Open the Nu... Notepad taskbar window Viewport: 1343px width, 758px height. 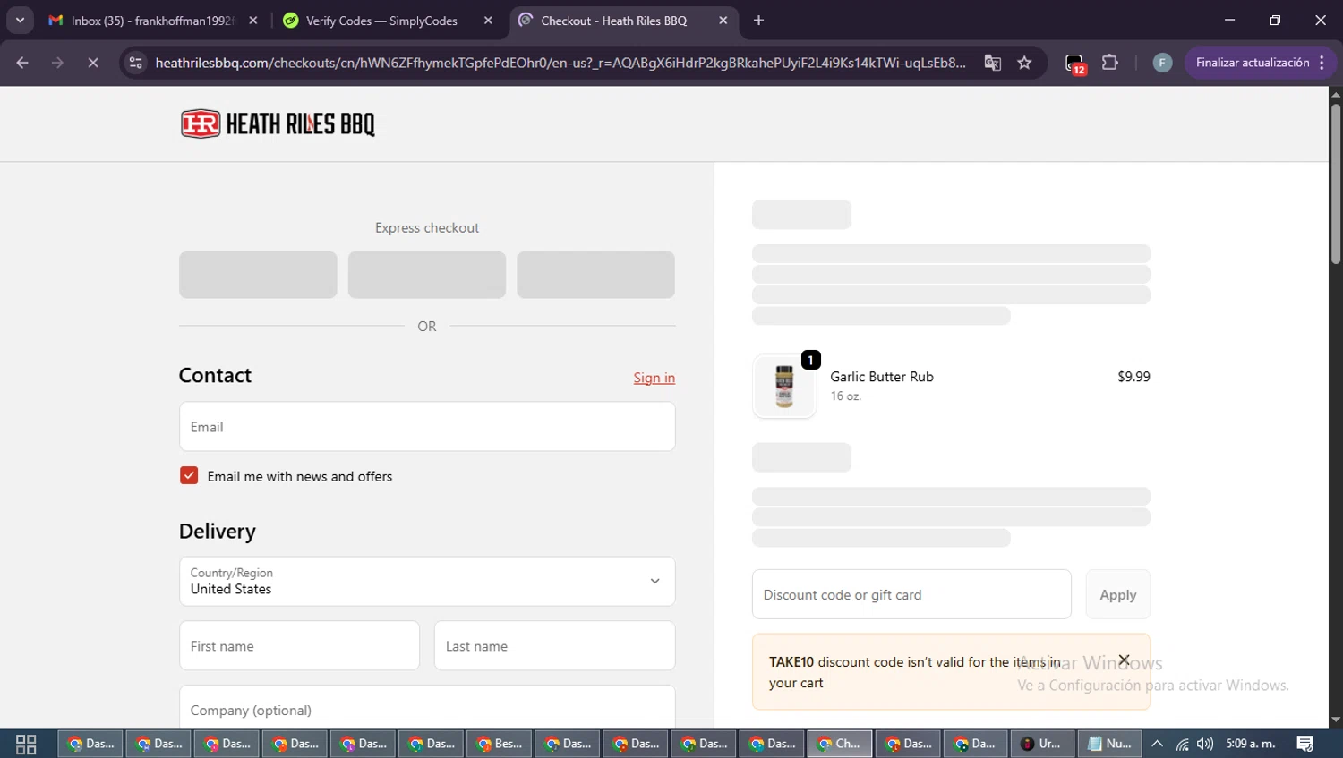click(1110, 744)
